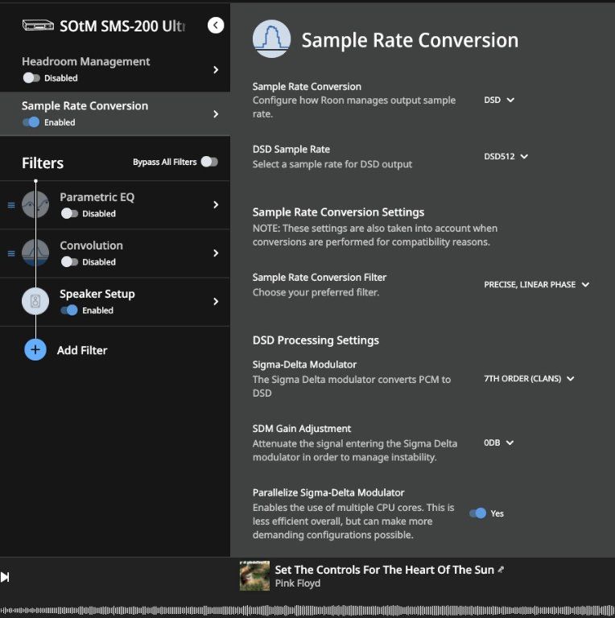Open the DSD512 sample rate dropdown
615x618 pixels.
[506, 156]
